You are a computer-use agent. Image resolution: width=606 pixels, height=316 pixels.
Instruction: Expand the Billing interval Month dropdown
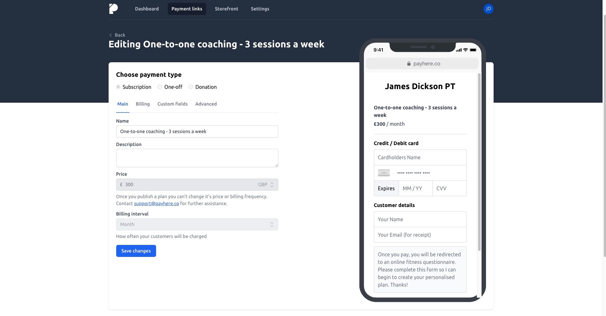[197, 224]
